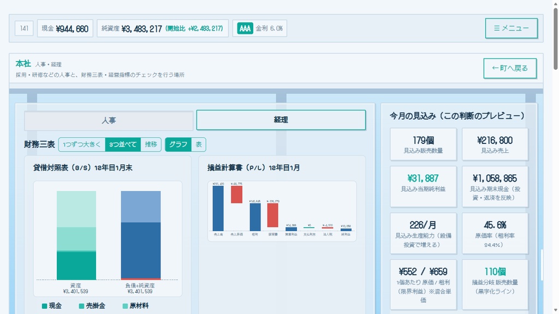Click the 純利益 bar in P/L chart
The width and height of the screenshot is (559, 314).
point(346,230)
